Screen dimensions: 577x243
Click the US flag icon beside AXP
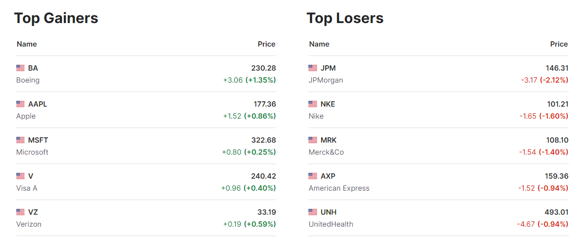313,176
